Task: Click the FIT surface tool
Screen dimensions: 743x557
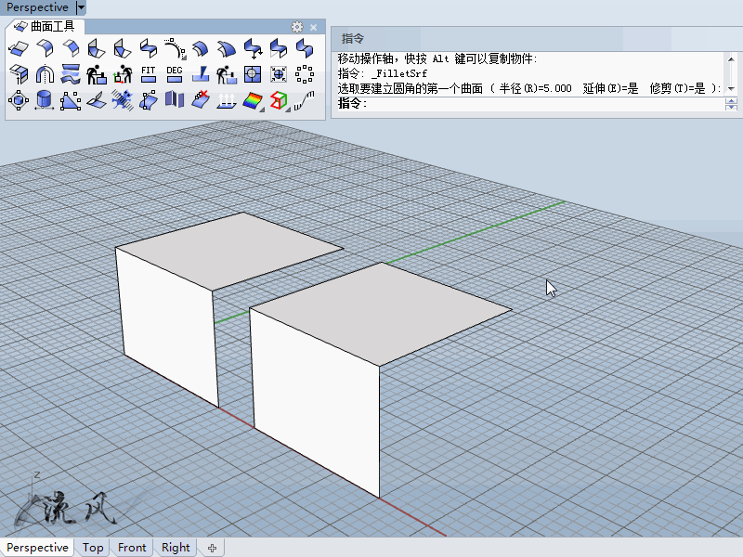Action: [x=149, y=74]
